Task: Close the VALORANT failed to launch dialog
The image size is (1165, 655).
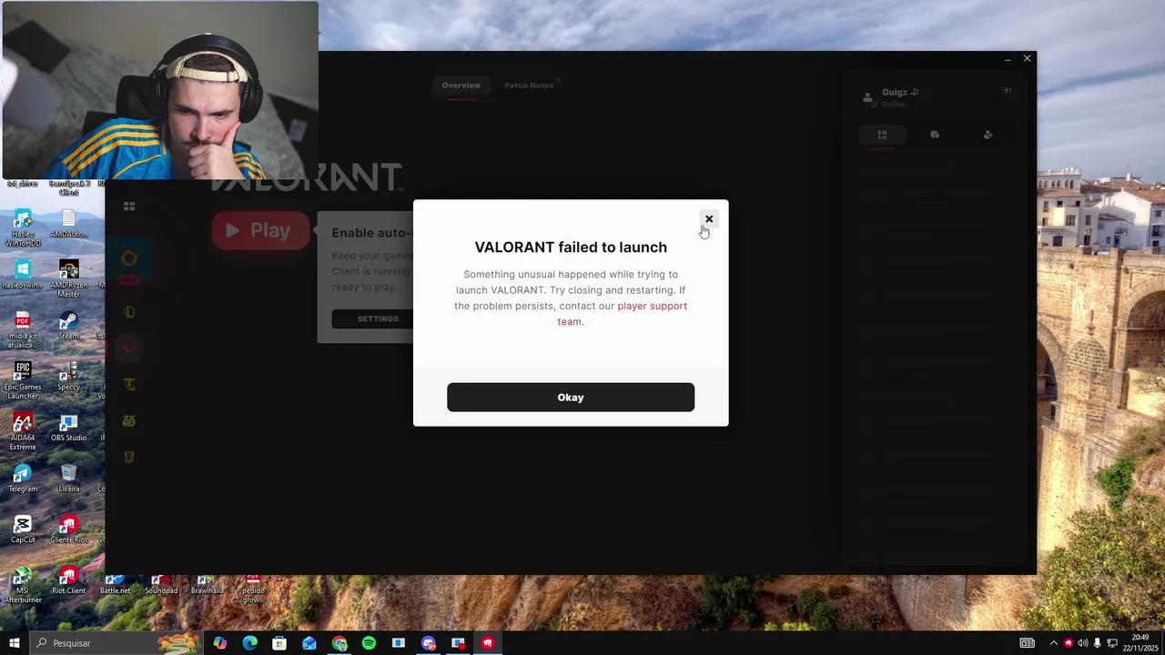Action: (x=709, y=219)
